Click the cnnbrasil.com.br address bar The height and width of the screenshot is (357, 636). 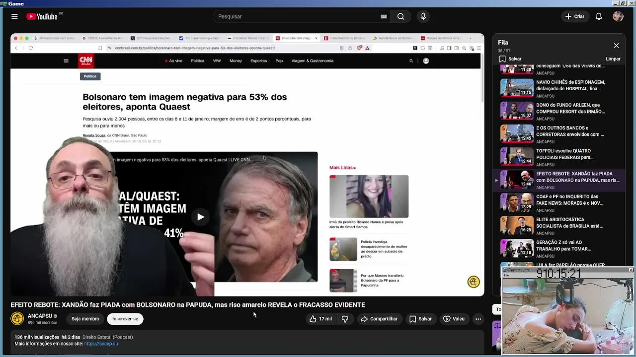(x=224, y=48)
